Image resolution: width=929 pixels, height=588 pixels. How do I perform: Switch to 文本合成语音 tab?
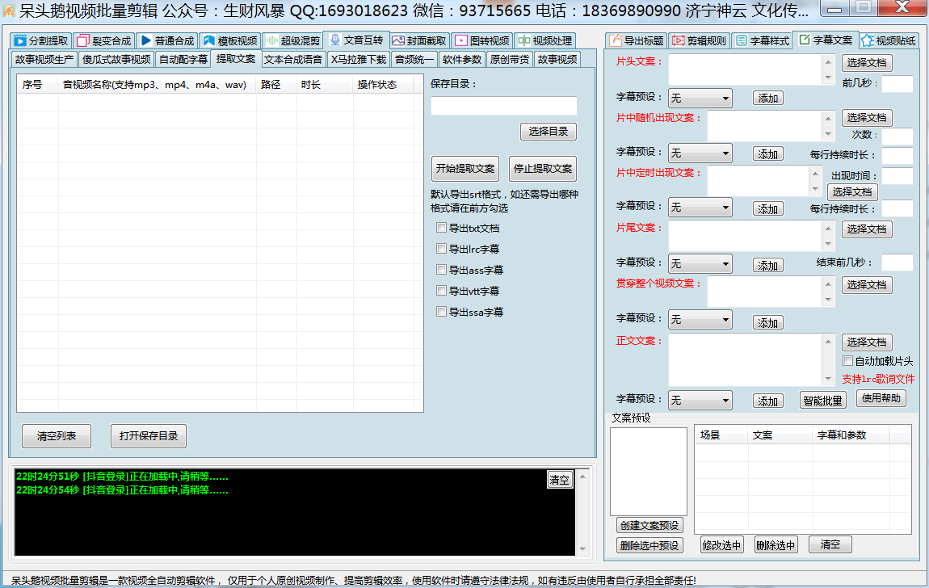pyautogui.click(x=293, y=60)
